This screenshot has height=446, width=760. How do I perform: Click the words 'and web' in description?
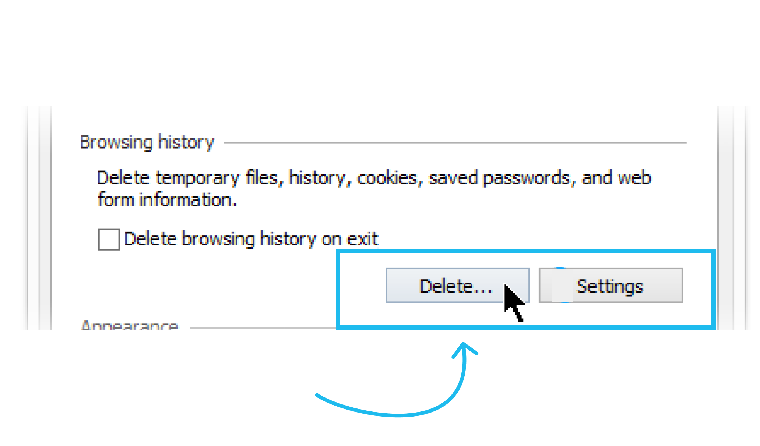616,178
